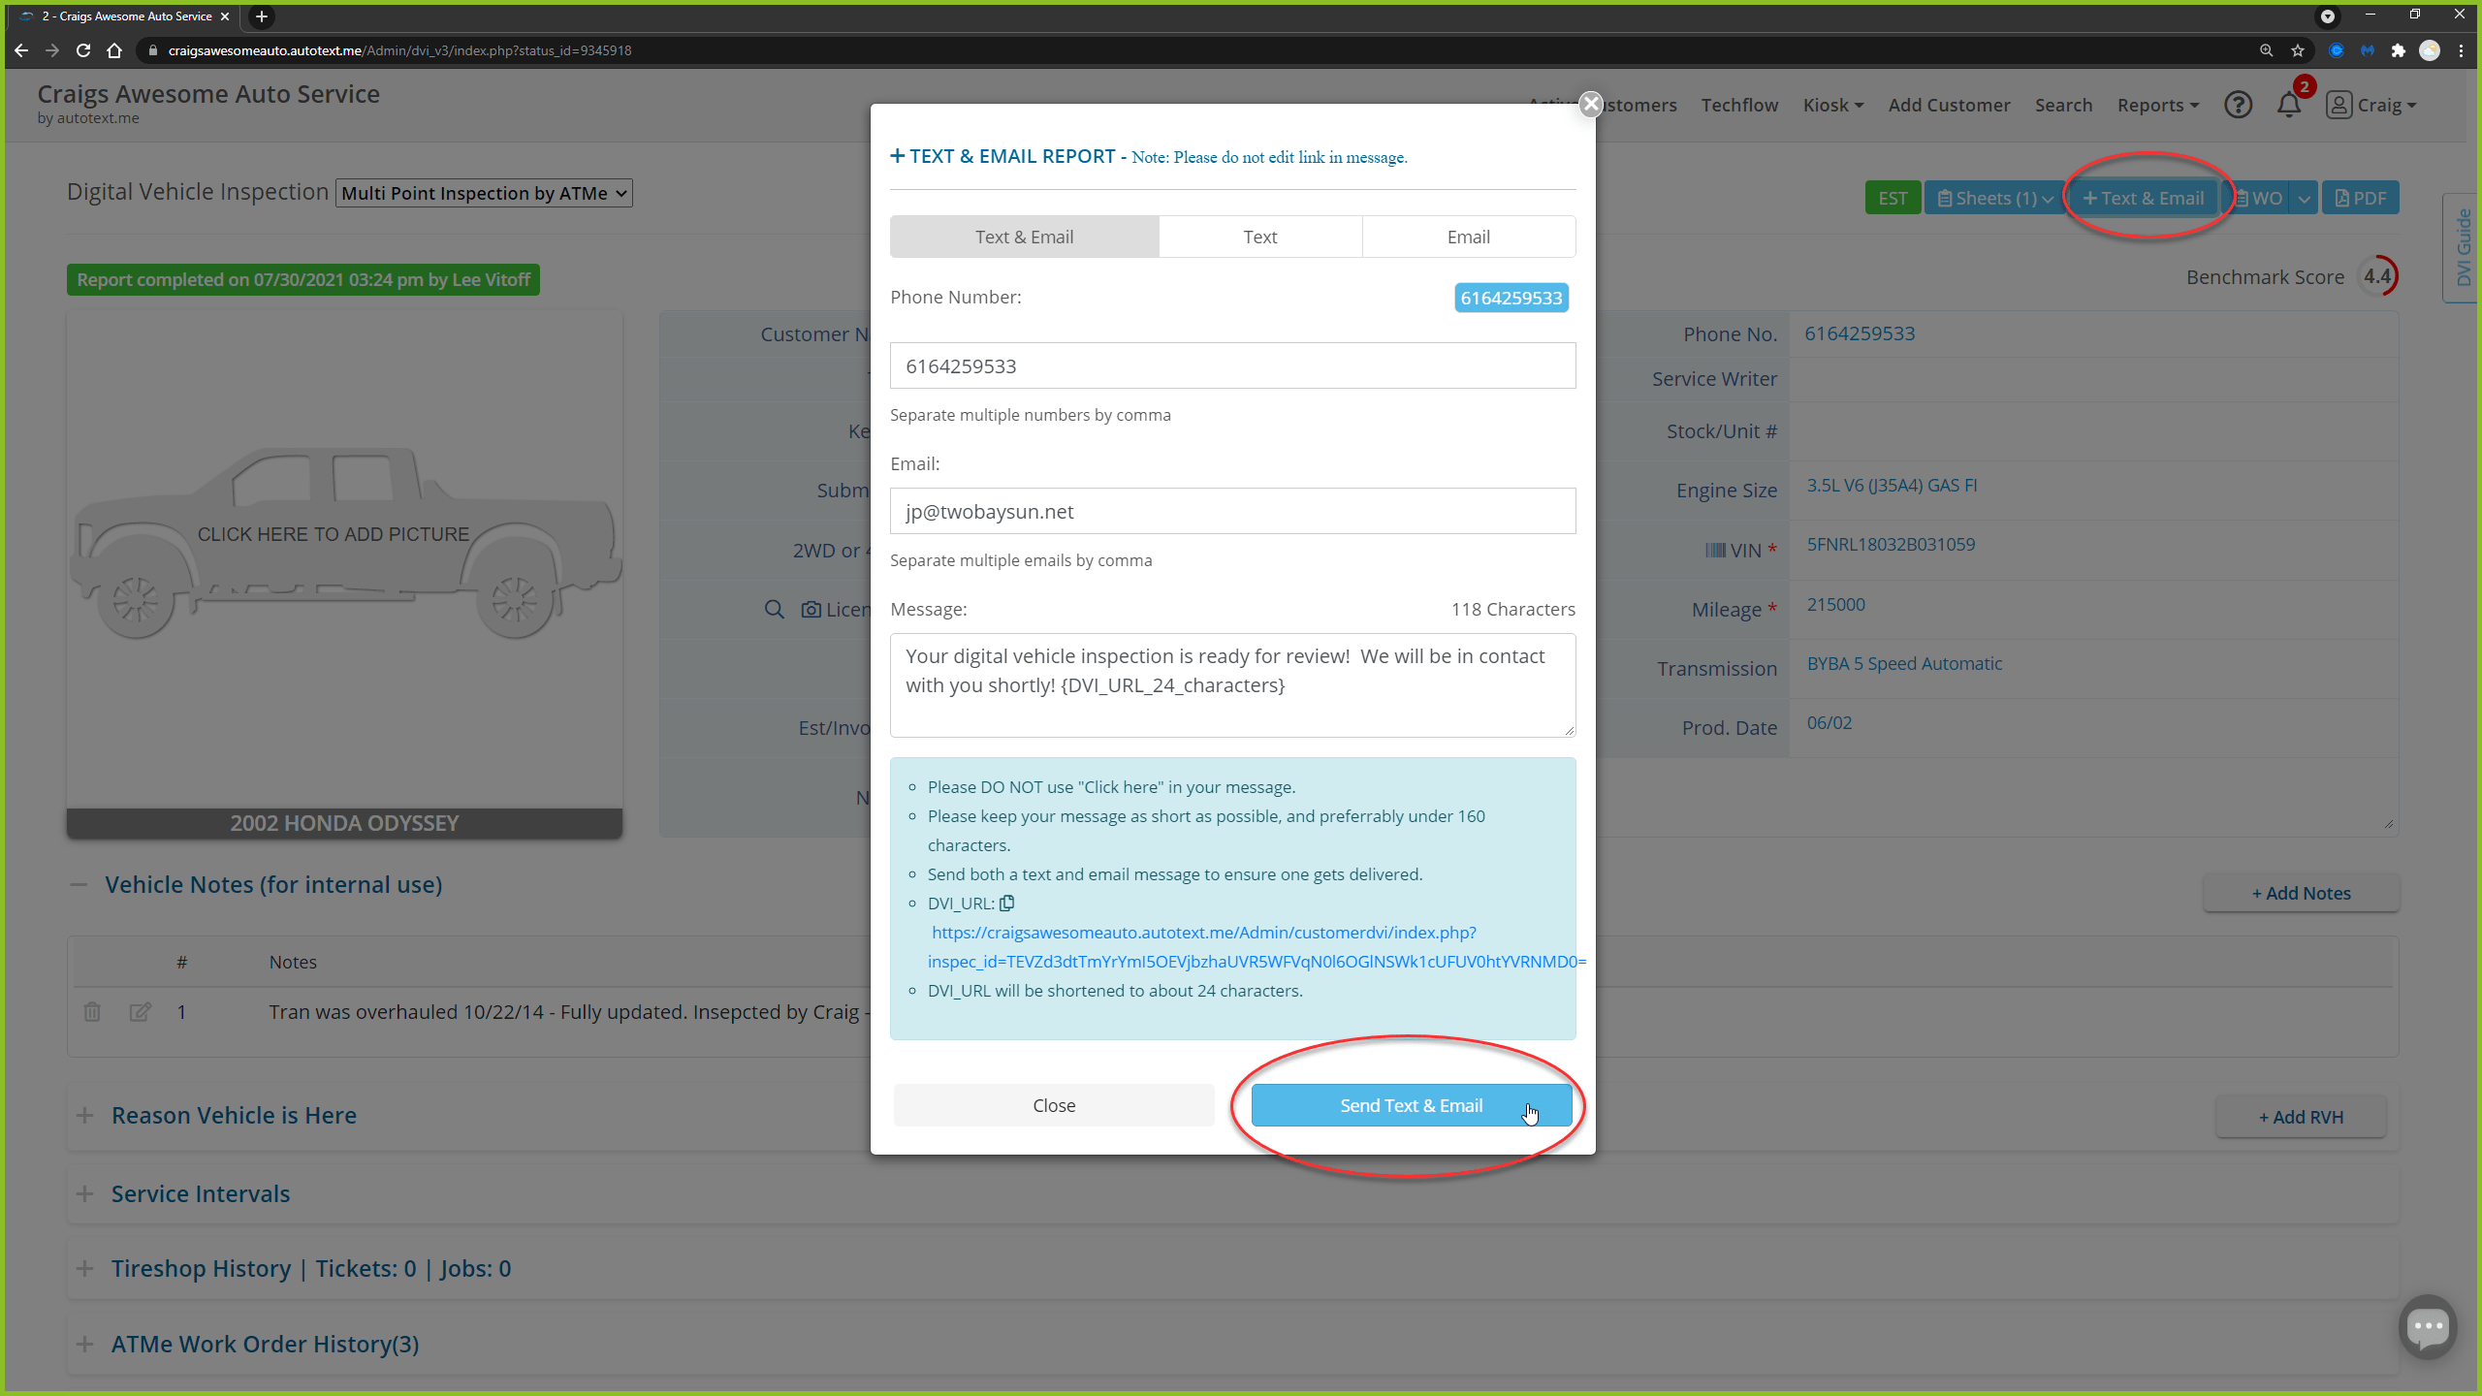Delete vehicle note 1 with trash icon
The width and height of the screenshot is (2482, 1396).
point(92,1012)
